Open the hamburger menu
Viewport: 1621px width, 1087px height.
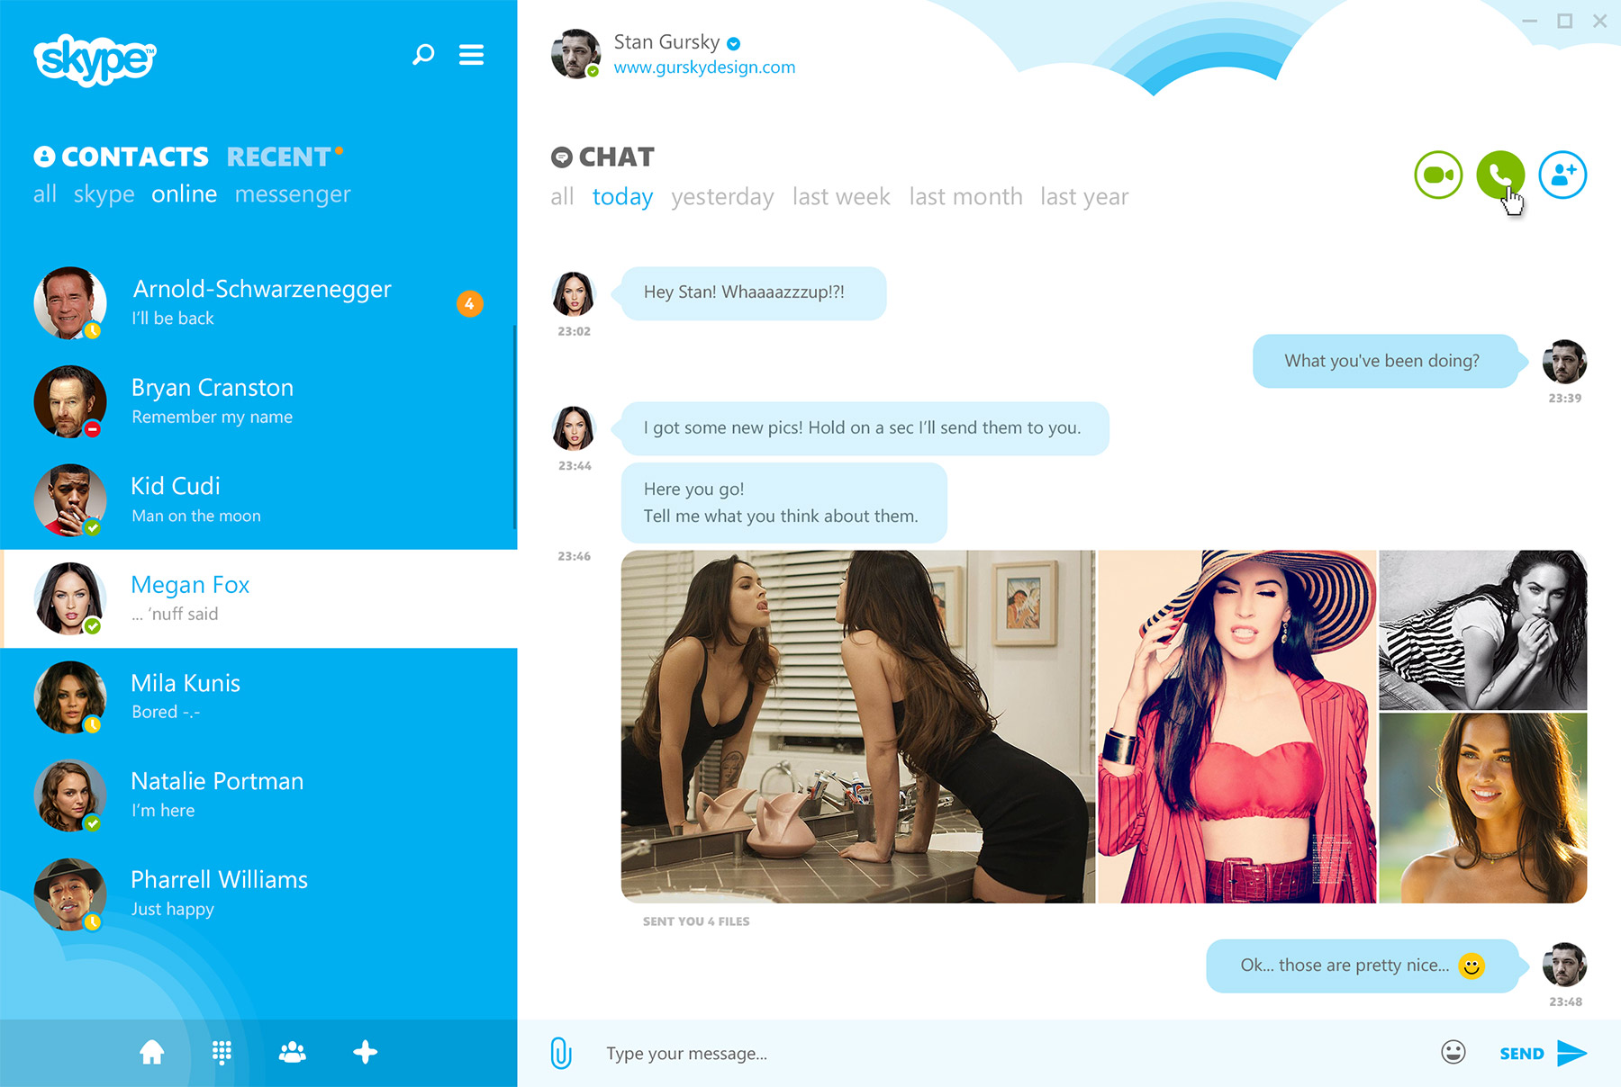pos(471,55)
